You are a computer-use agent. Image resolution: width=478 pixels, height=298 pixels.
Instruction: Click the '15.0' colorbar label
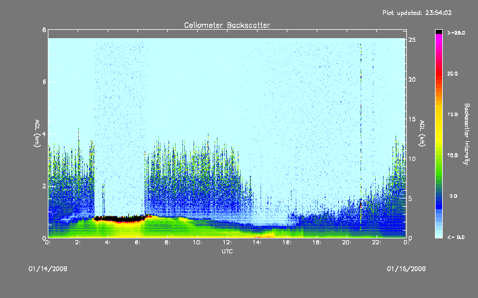(452, 114)
